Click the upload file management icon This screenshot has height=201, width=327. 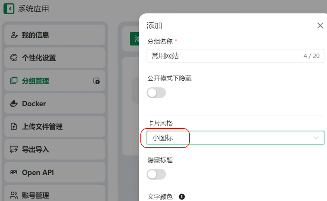[14, 127]
